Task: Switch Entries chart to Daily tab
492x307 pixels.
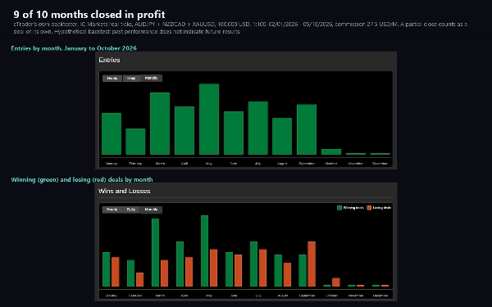Action: click(131, 79)
